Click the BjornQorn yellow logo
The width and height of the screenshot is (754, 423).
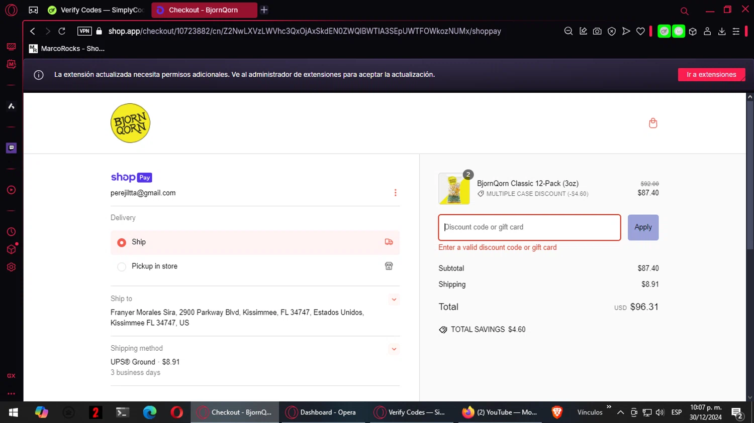tap(130, 123)
